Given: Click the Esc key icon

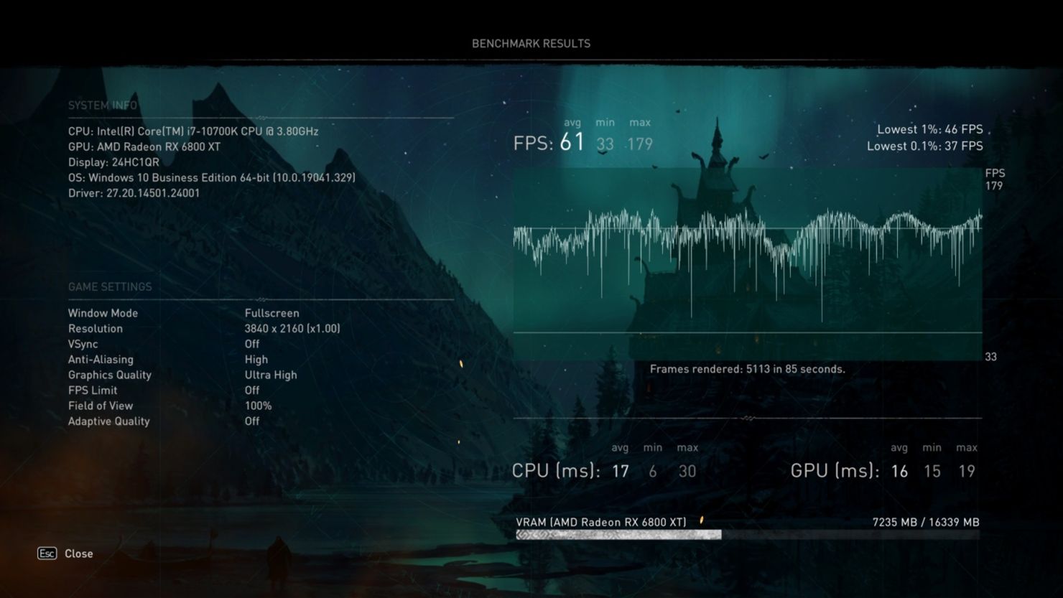Looking at the screenshot, I should pyautogui.click(x=47, y=553).
